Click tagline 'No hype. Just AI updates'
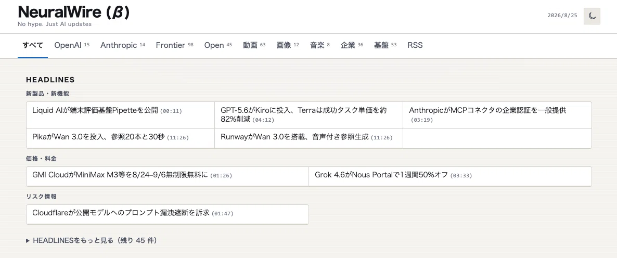The width and height of the screenshot is (617, 258). 55,24
